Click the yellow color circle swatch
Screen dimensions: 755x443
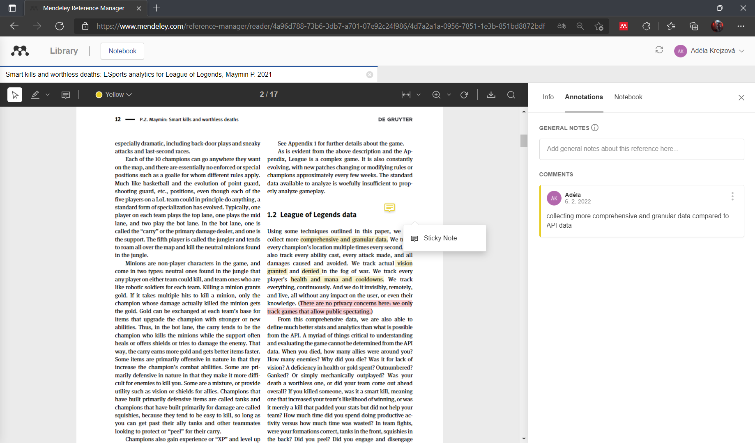99,95
